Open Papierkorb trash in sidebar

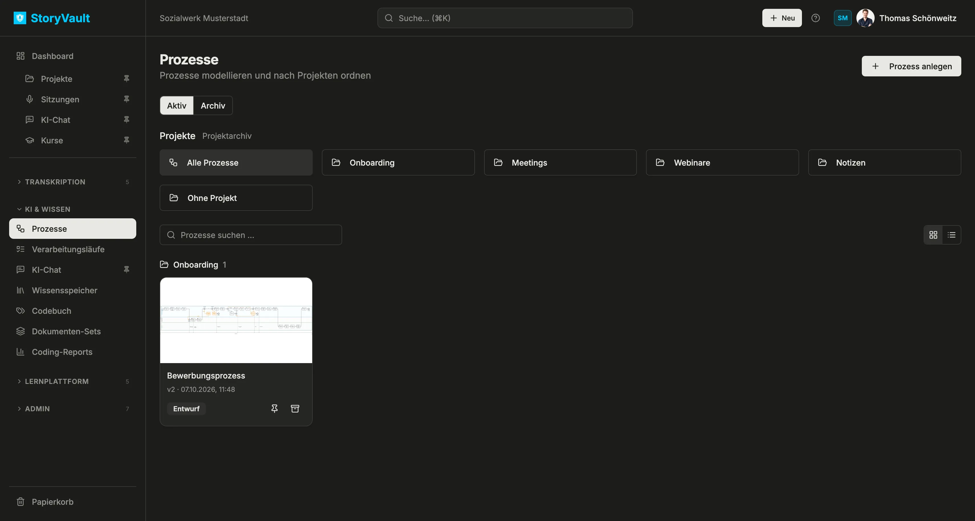73,501
